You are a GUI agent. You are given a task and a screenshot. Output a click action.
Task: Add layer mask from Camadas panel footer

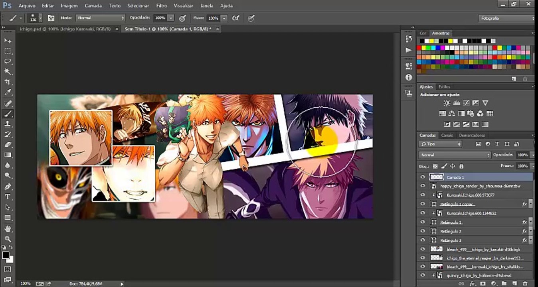click(483, 283)
